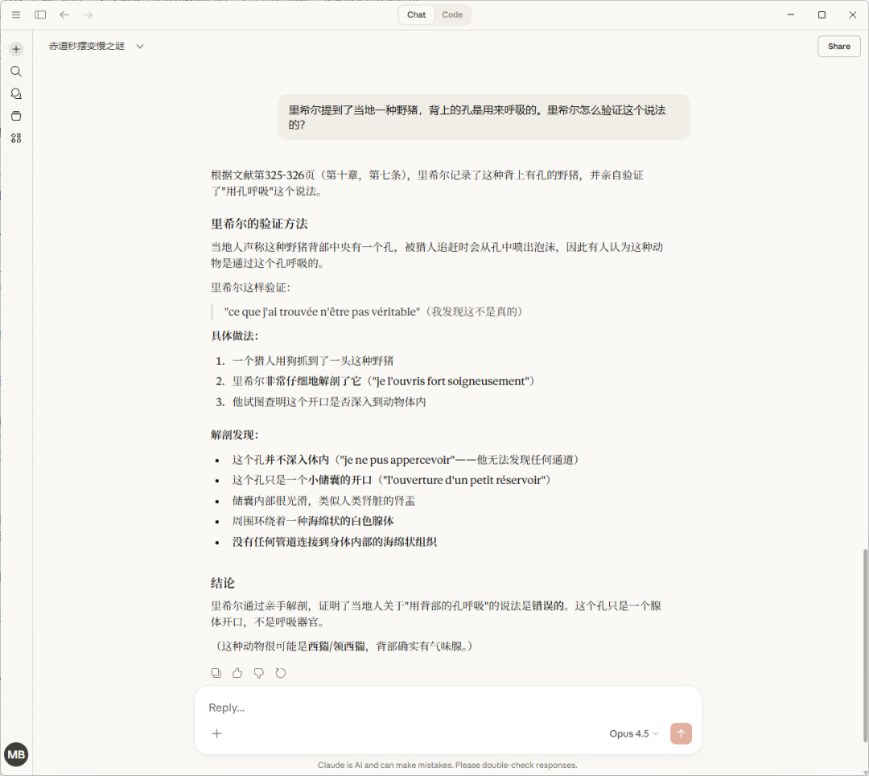Image resolution: width=869 pixels, height=776 pixels.
Task: Focus the Reply input field
Action: [448, 708]
